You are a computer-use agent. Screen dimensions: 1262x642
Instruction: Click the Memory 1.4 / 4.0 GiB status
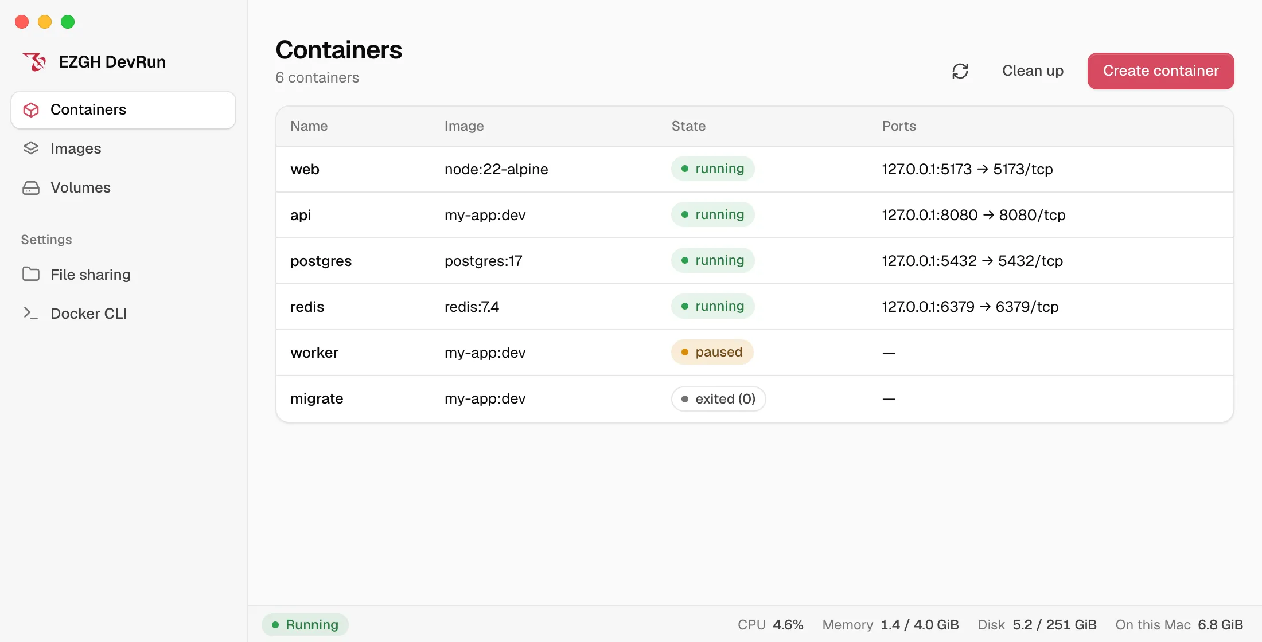click(890, 625)
